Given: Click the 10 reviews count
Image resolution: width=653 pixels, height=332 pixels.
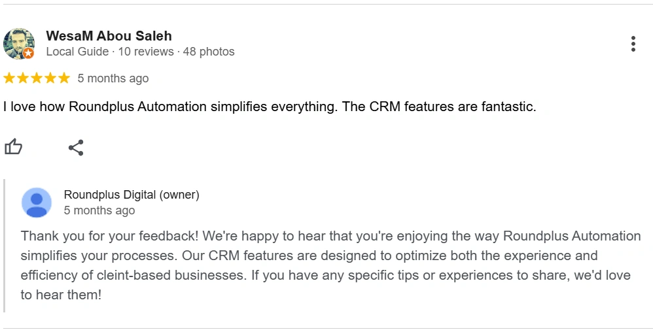Looking at the screenshot, I should (146, 52).
